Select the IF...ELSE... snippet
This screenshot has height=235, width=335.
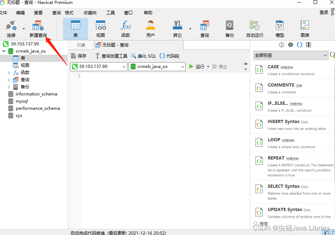pos(293,106)
